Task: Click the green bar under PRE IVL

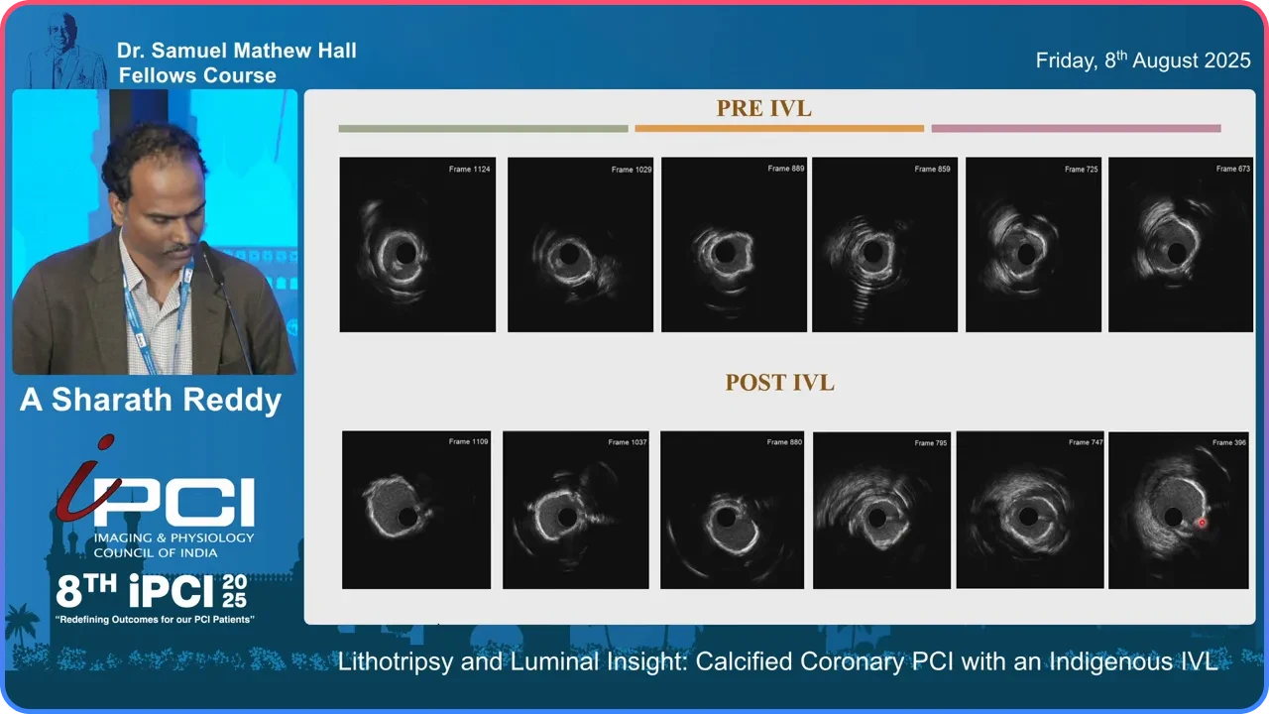Action: [x=483, y=128]
